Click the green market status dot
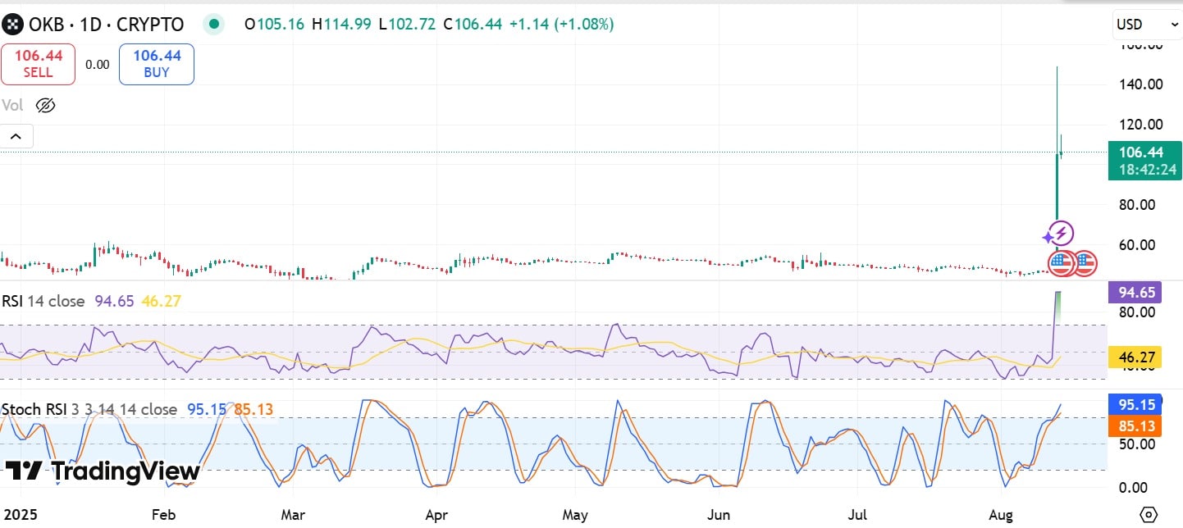This screenshot has width=1183, height=528. 214,25
